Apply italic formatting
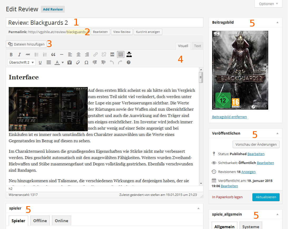288x229 pixels. [19, 55]
